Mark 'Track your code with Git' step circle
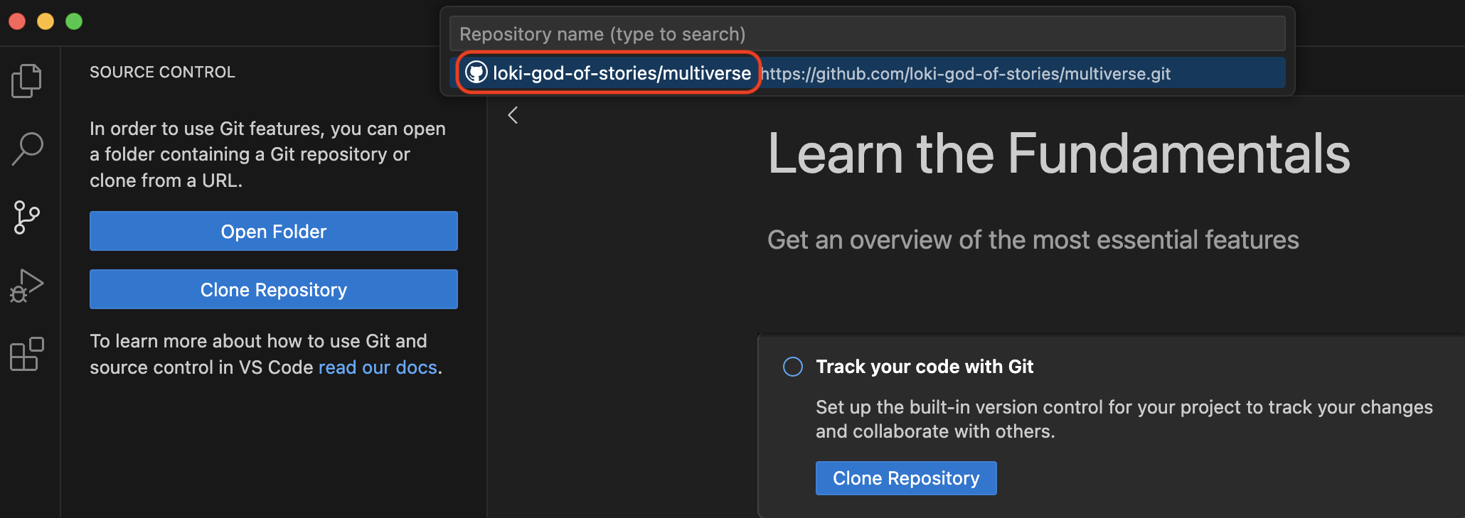Image resolution: width=1465 pixels, height=518 pixels. pyautogui.click(x=792, y=367)
